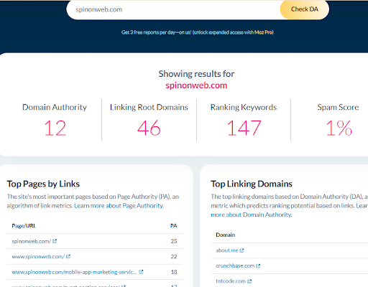
Task: Open the Moz Pro link
Action: 263,32
